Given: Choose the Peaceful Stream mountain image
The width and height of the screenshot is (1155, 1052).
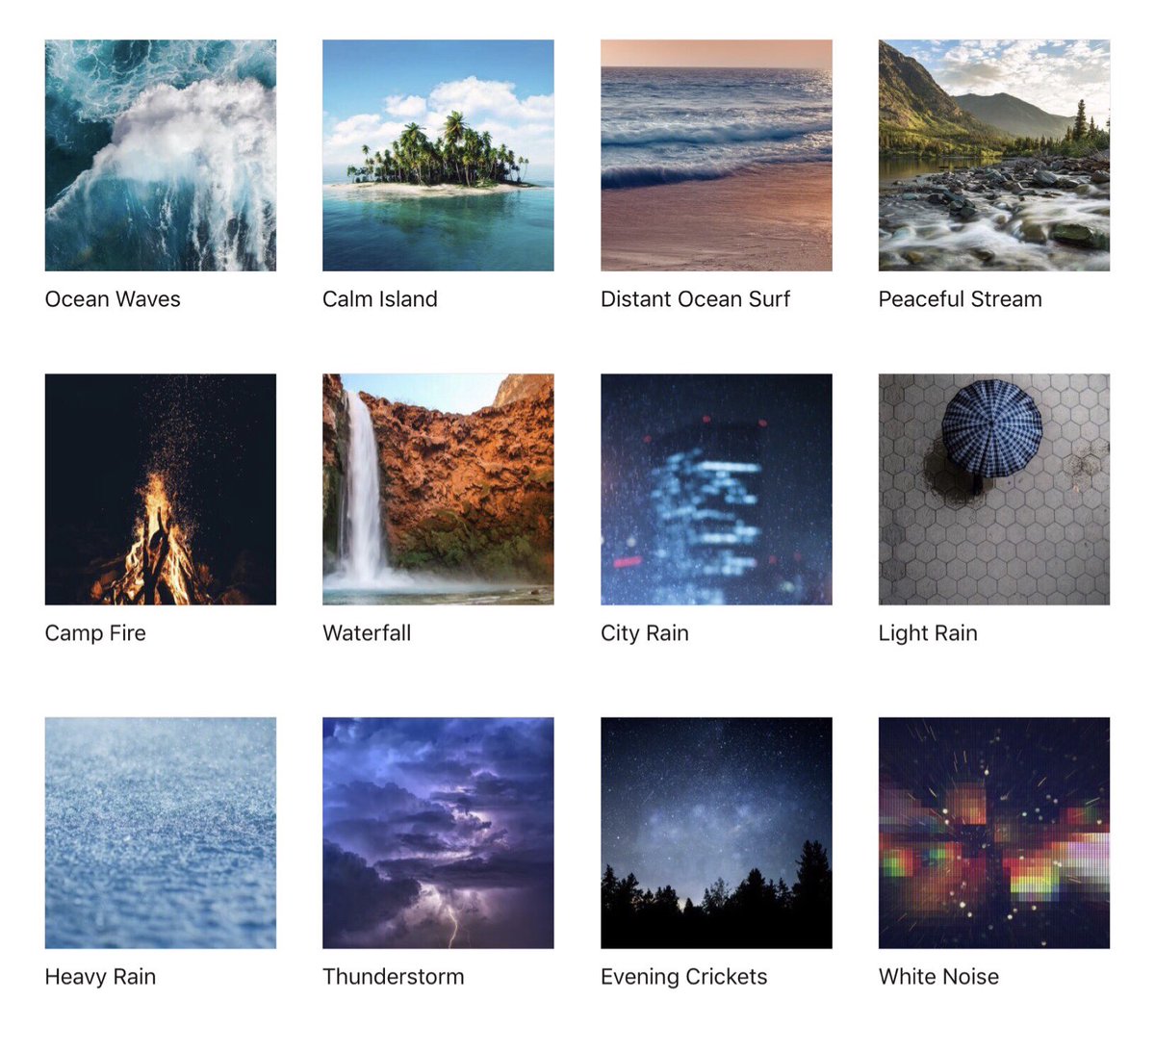Looking at the screenshot, I should pyautogui.click(x=994, y=155).
